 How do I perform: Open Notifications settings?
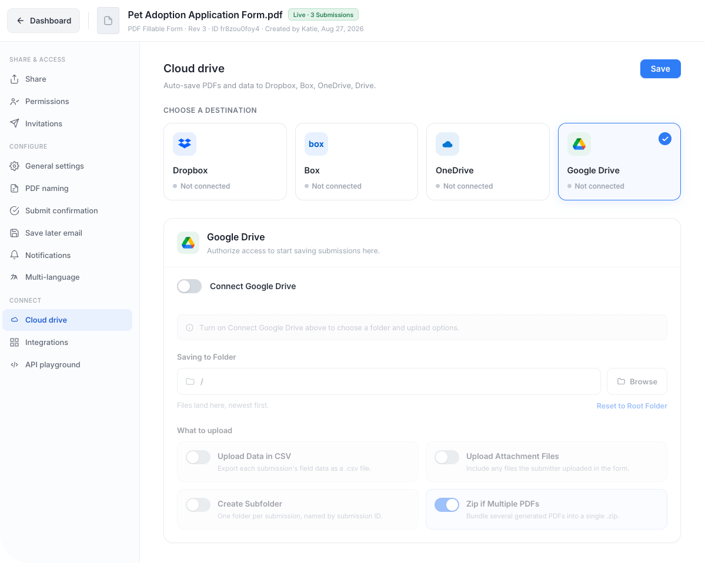pos(68,255)
